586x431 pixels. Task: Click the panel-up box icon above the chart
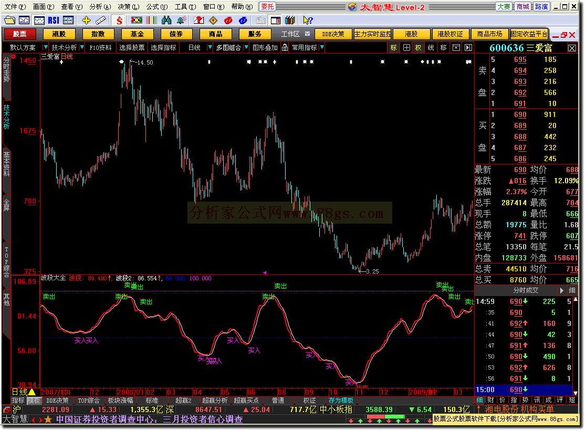point(456,47)
